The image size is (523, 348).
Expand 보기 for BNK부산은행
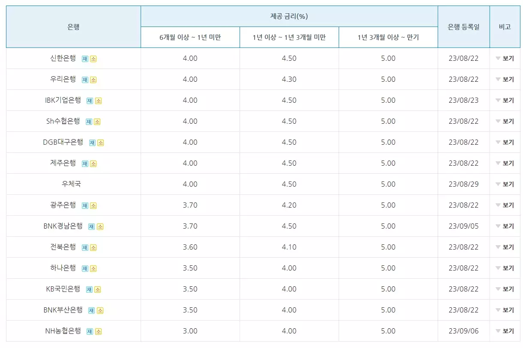505,310
